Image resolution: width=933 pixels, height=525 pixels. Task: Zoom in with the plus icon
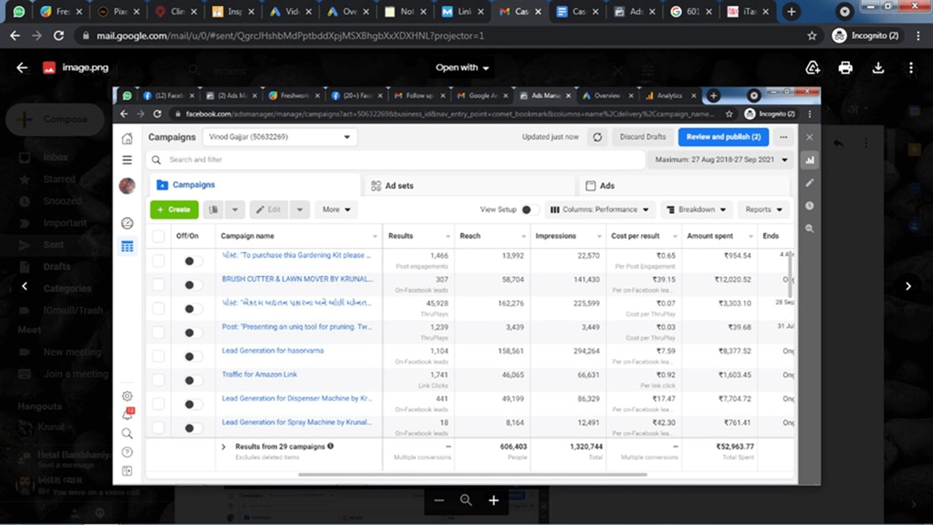click(494, 501)
